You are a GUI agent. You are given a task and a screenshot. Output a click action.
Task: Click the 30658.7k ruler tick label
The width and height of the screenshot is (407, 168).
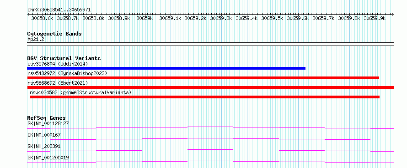coord(68,18)
